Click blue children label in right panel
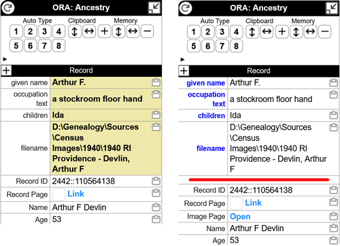 (x=211, y=116)
